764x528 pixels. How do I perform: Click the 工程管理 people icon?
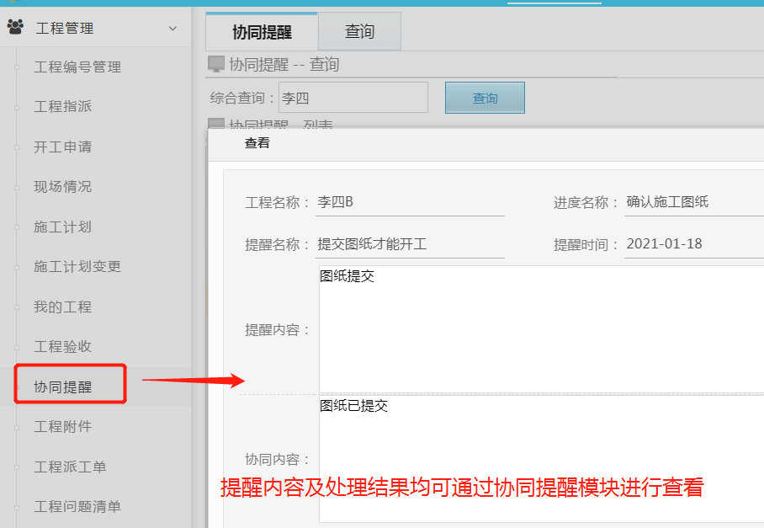(x=15, y=28)
